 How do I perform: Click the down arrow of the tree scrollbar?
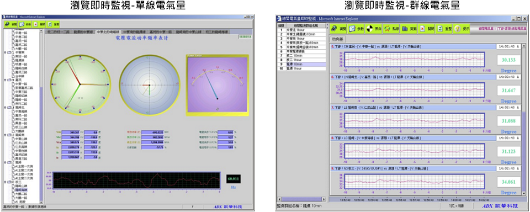[41, 202]
